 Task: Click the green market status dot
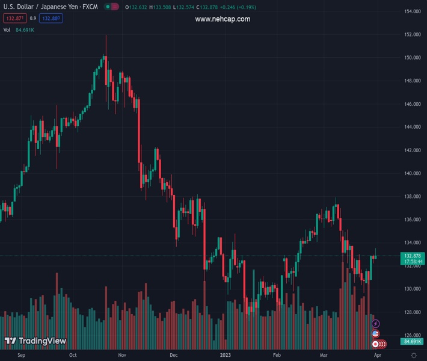tap(108, 7)
